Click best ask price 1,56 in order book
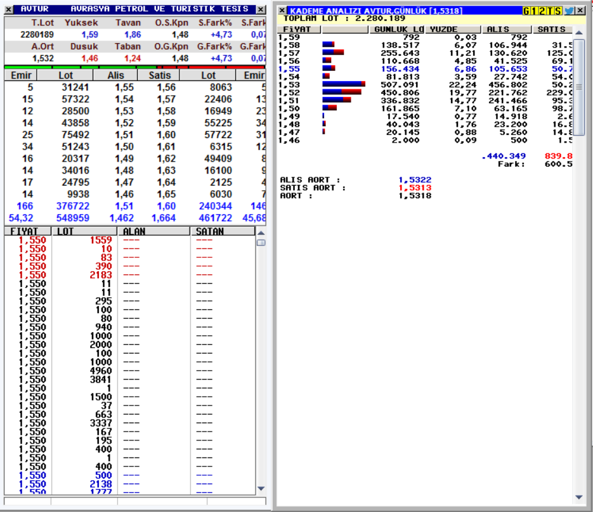 (x=166, y=87)
